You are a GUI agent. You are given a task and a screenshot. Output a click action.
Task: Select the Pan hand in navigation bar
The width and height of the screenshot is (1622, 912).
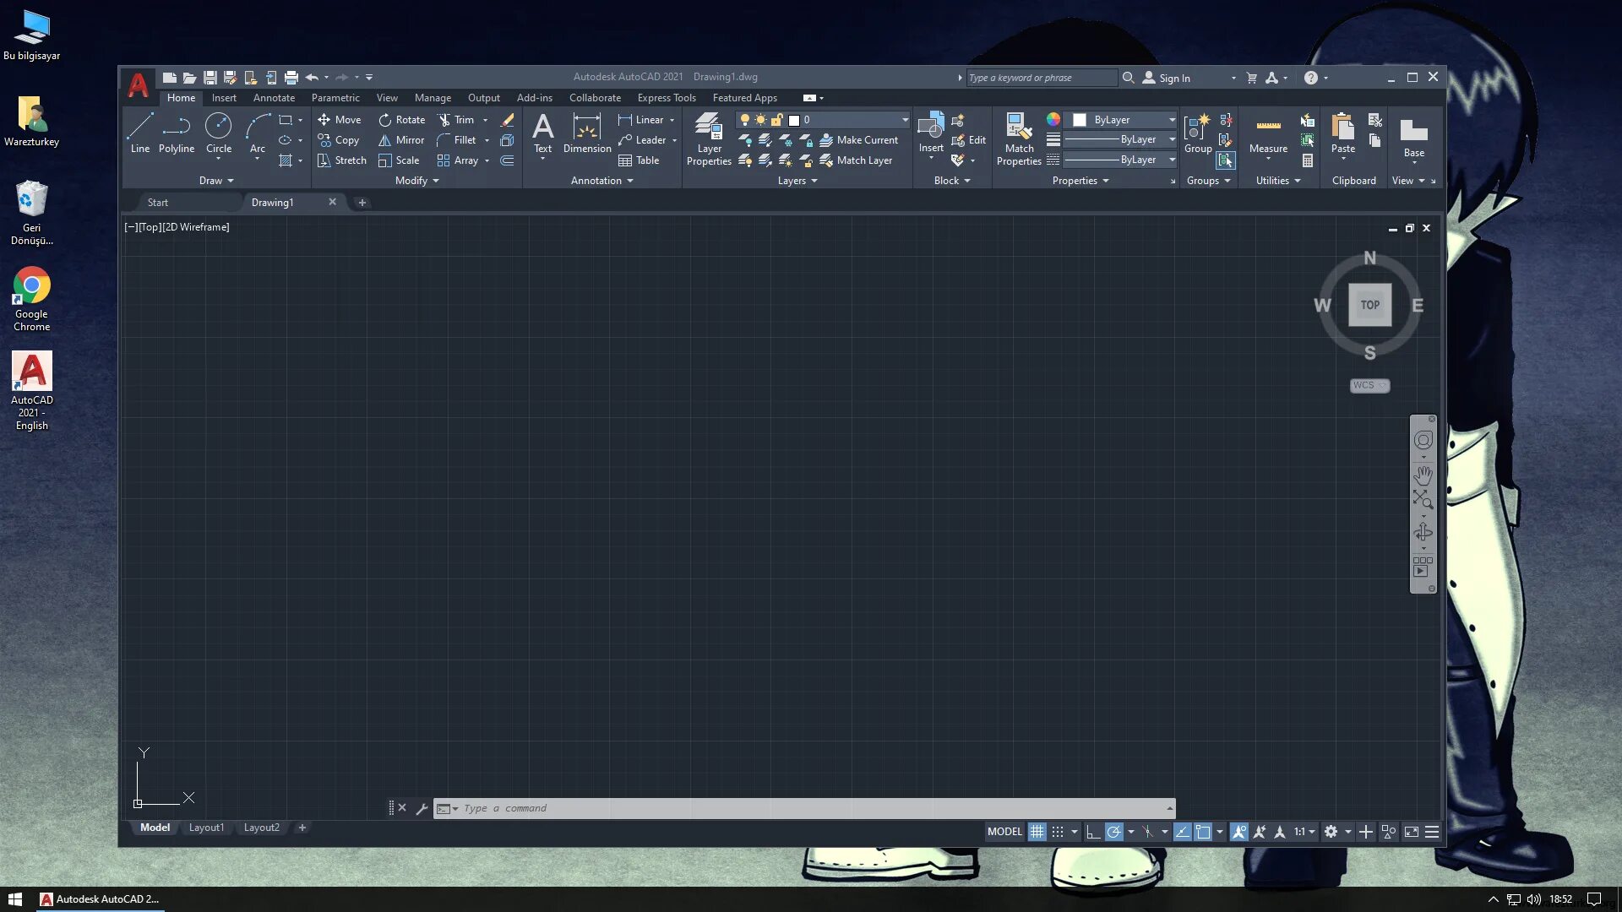(x=1423, y=475)
